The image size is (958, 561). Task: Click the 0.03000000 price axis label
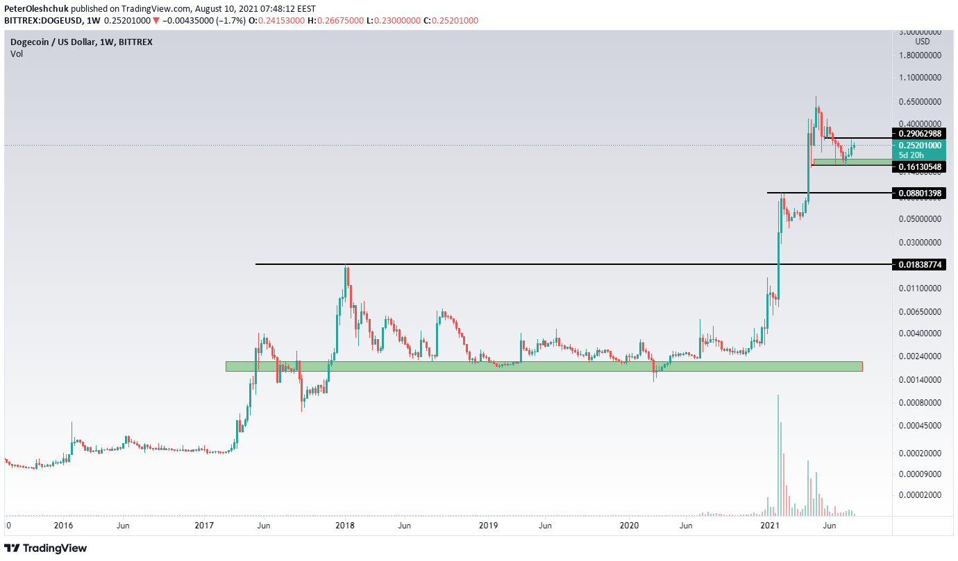pyautogui.click(x=920, y=243)
